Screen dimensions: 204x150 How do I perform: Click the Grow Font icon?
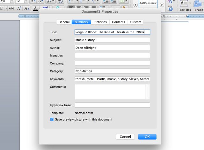tap(33, 1)
